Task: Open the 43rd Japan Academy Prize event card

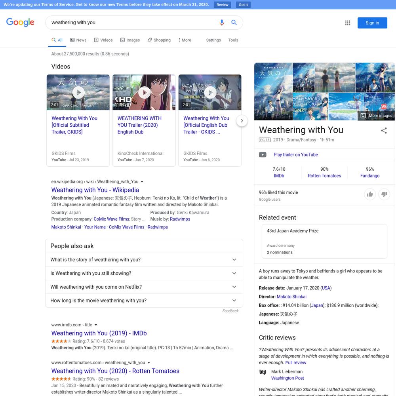Action: [324, 242]
